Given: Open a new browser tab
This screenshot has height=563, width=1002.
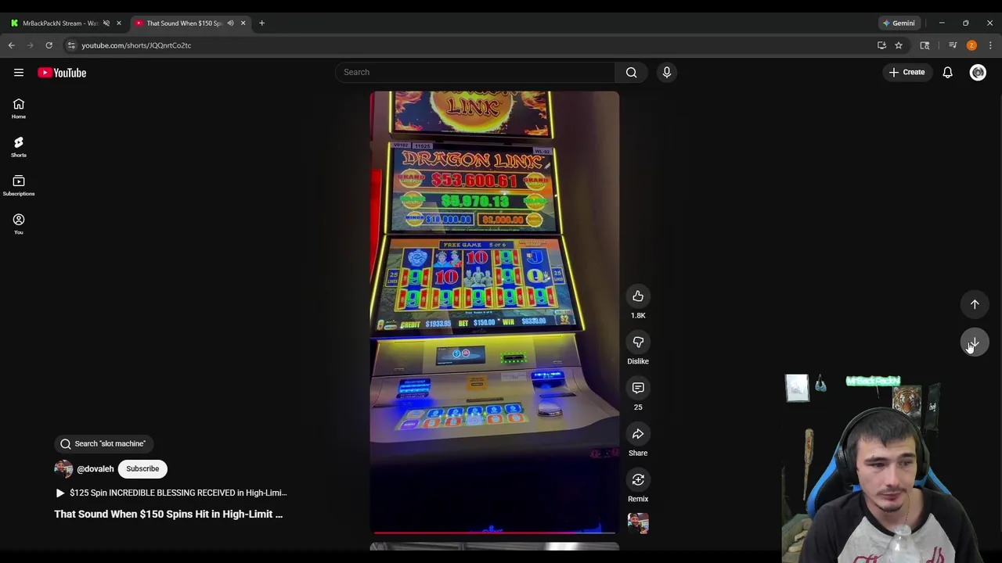Looking at the screenshot, I should coord(261,23).
